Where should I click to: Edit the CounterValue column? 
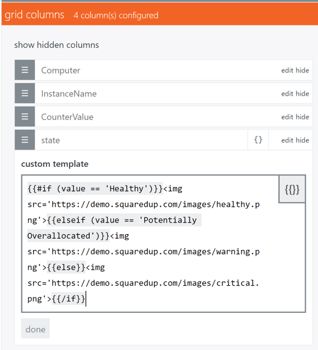tap(287, 116)
